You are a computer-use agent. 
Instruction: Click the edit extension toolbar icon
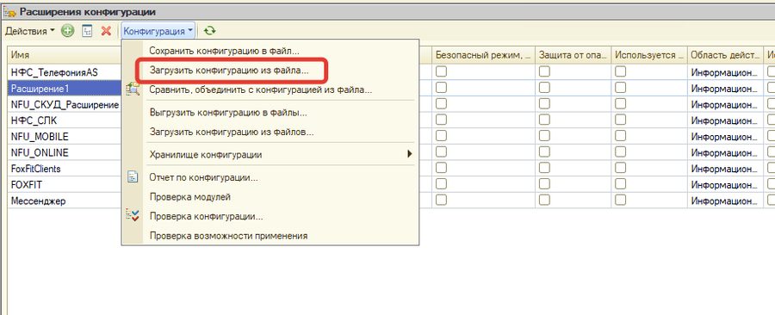pos(87,31)
